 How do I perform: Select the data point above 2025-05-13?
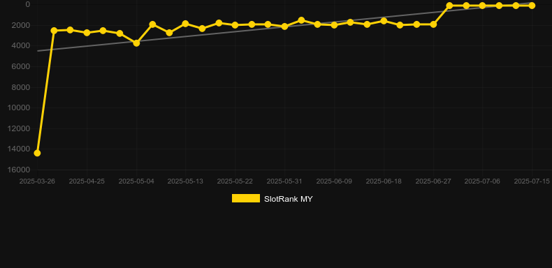186,24
